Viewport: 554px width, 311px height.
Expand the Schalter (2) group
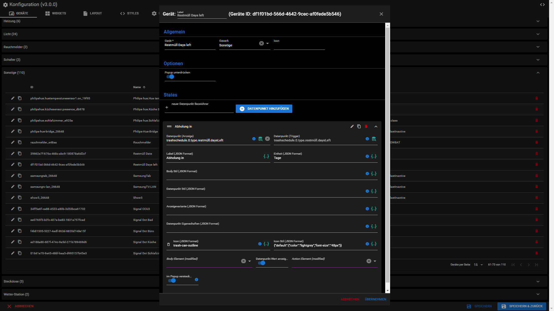pyautogui.click(x=538, y=60)
